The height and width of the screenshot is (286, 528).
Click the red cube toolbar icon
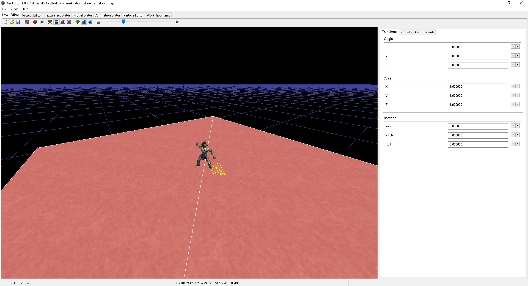point(35,22)
